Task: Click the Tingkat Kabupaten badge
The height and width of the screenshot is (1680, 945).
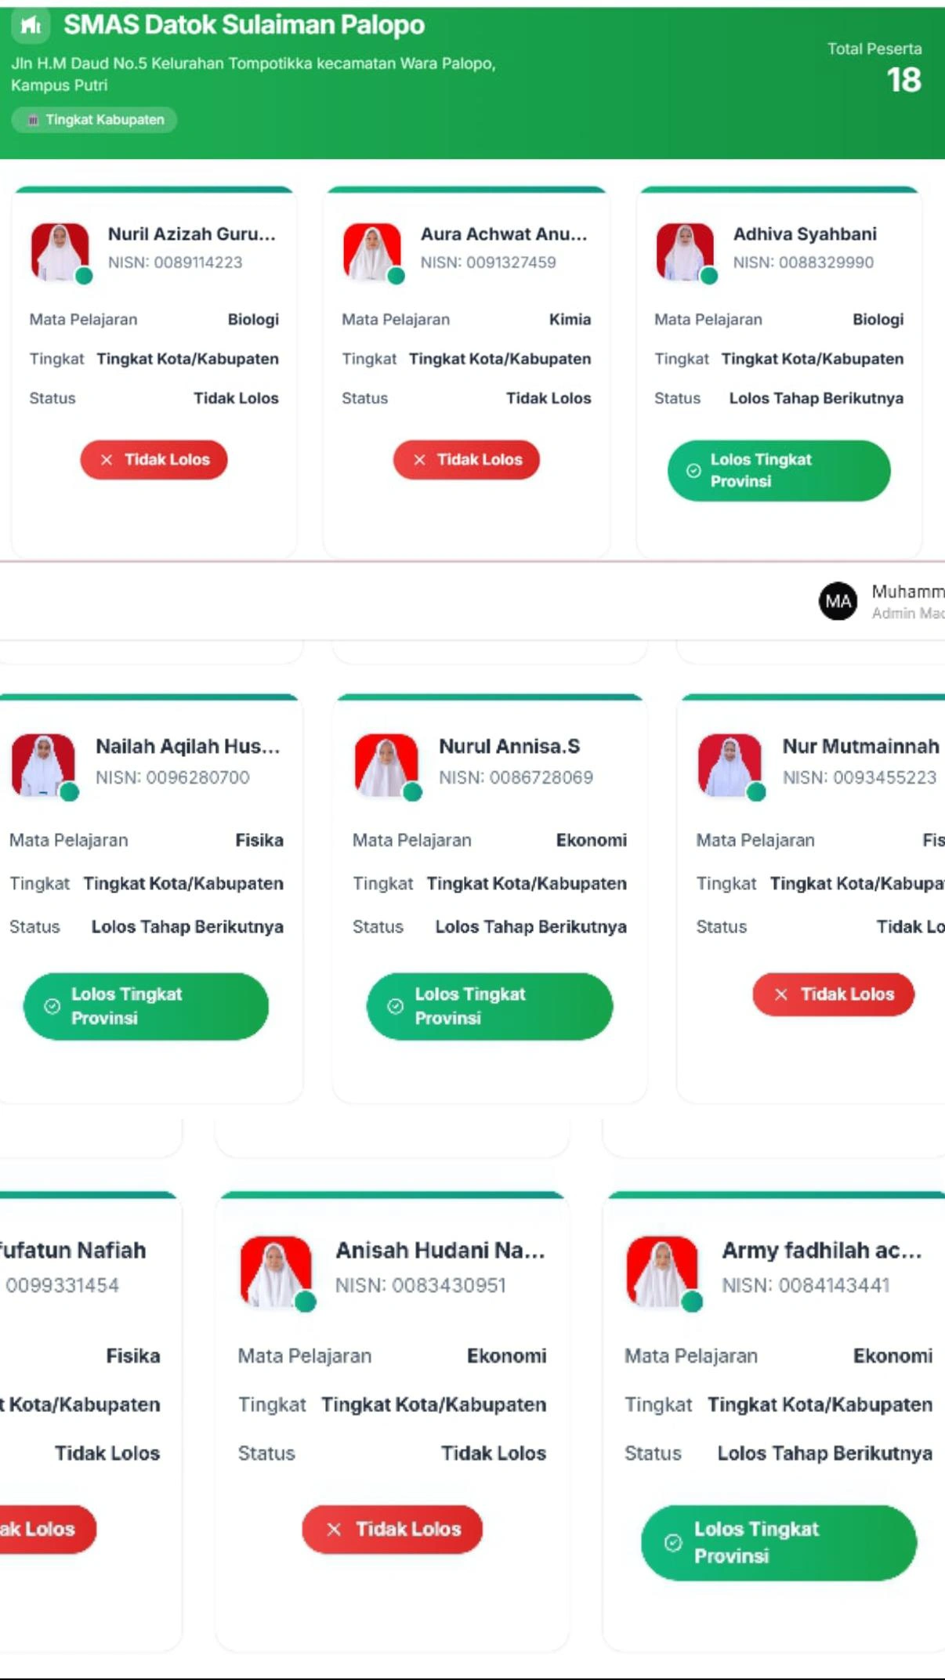Action: 94,120
